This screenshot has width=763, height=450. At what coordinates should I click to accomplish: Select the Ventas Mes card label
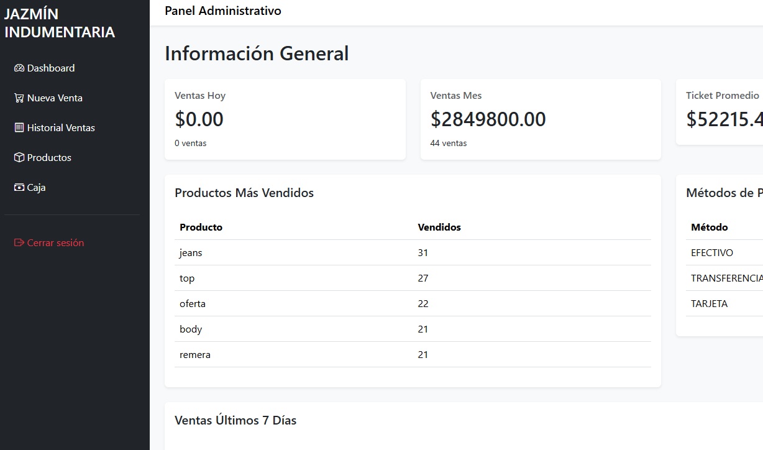tap(456, 96)
